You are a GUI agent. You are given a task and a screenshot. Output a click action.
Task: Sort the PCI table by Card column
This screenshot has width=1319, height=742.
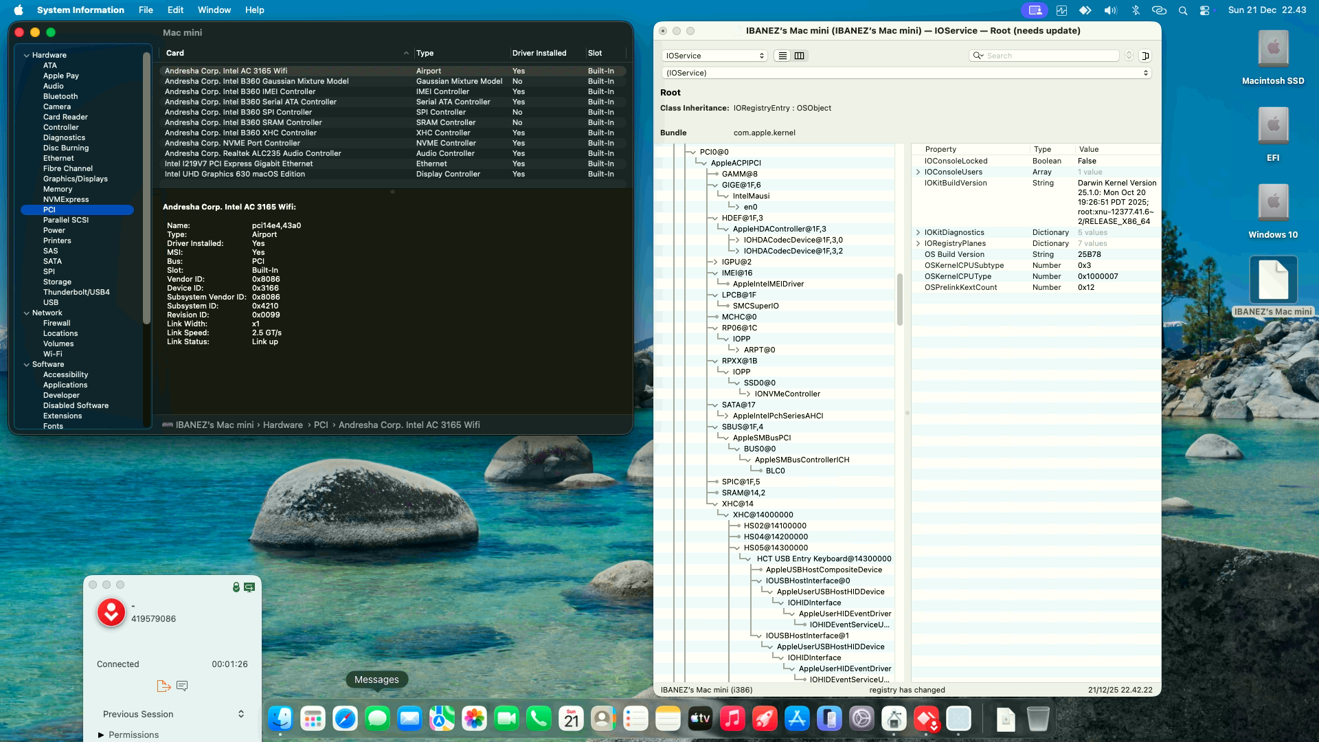(x=287, y=53)
